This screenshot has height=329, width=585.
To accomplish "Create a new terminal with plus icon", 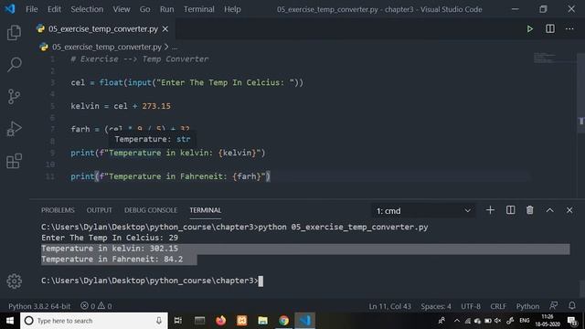I will pyautogui.click(x=490, y=210).
